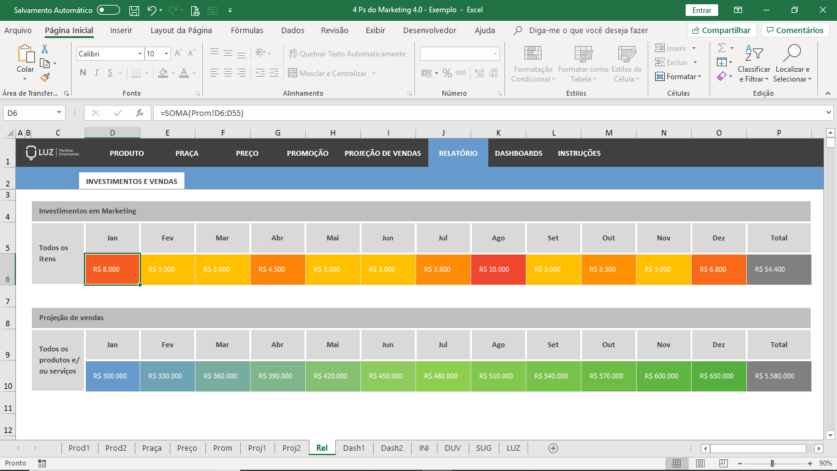Open Localizar e Selecionar menu

click(x=792, y=64)
